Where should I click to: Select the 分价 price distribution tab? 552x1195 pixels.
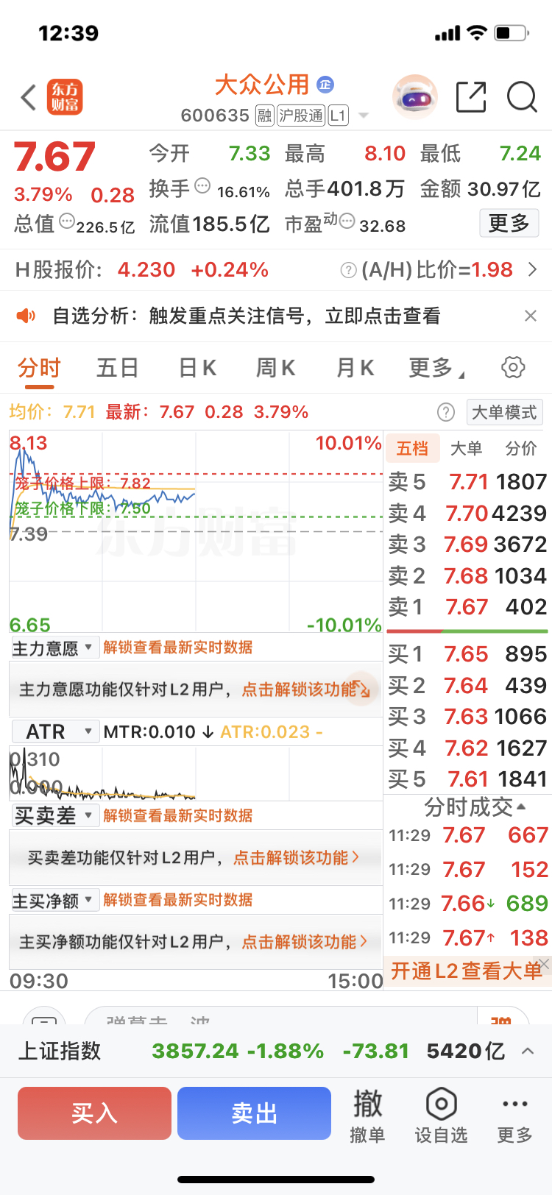(x=521, y=448)
